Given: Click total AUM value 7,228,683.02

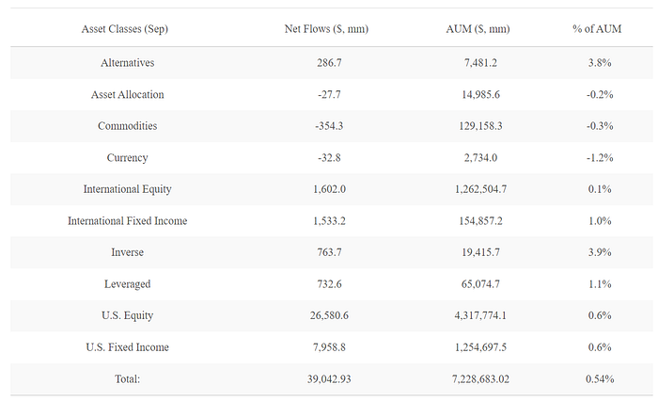Looking at the screenshot, I should 481,379.
